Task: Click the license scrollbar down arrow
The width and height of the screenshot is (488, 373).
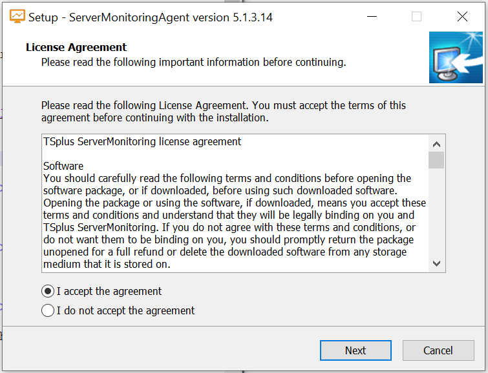Action: click(436, 263)
